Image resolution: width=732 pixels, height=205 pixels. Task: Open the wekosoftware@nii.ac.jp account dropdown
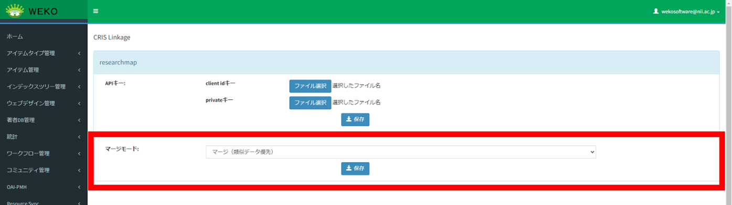click(686, 11)
